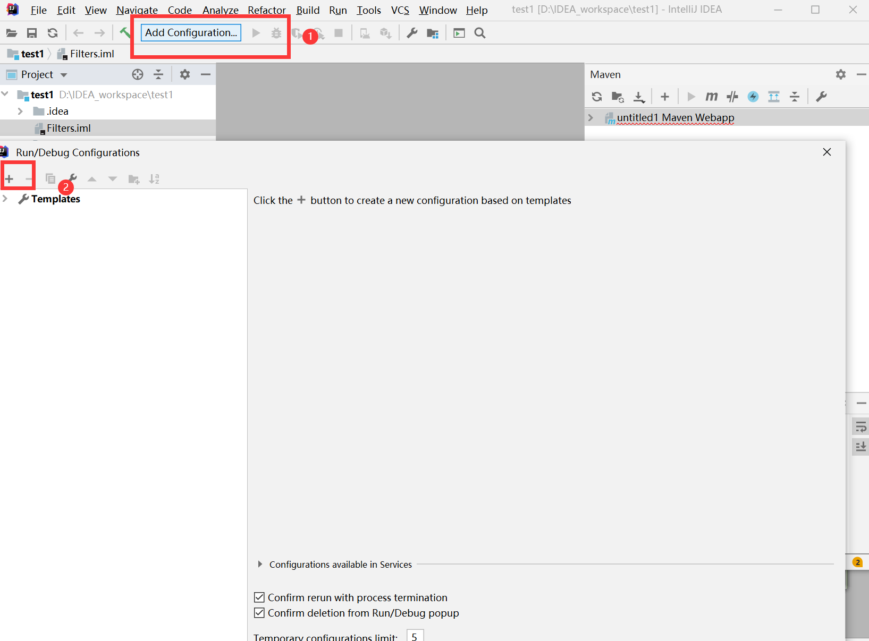The height and width of the screenshot is (641, 869).
Task: Click the Debug bug icon
Action: (x=276, y=33)
